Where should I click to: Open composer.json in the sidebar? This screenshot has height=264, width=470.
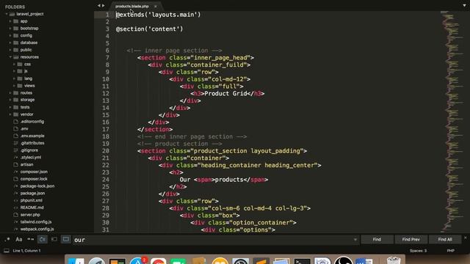click(x=34, y=172)
